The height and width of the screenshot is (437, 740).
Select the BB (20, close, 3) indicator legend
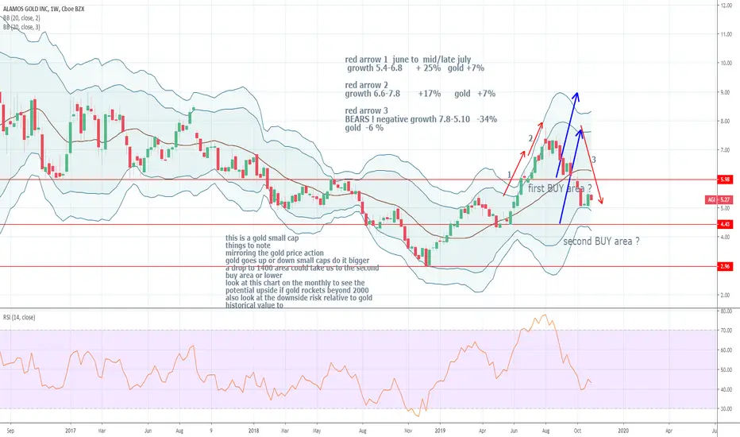(x=21, y=27)
